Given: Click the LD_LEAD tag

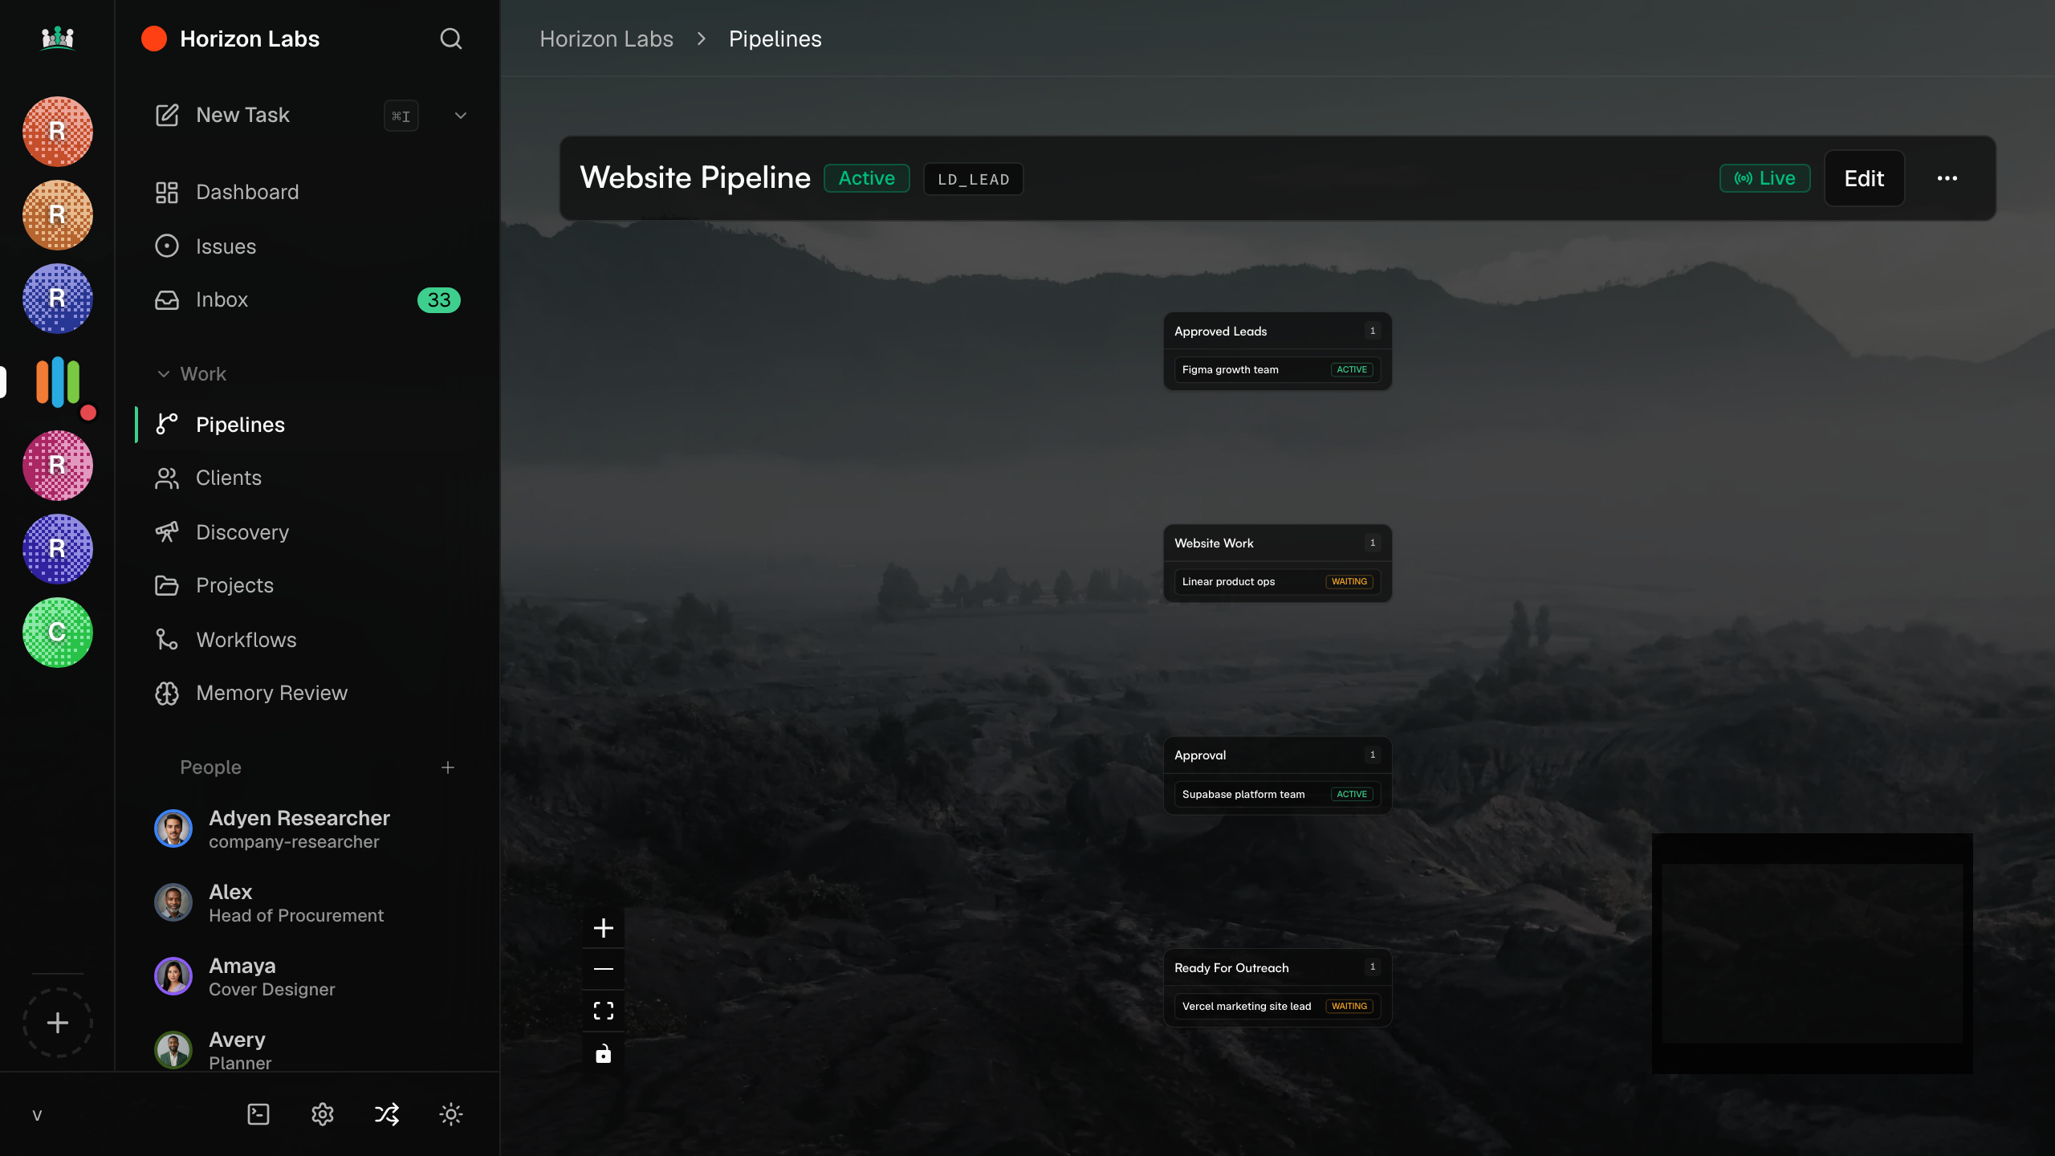Looking at the screenshot, I should 974,179.
